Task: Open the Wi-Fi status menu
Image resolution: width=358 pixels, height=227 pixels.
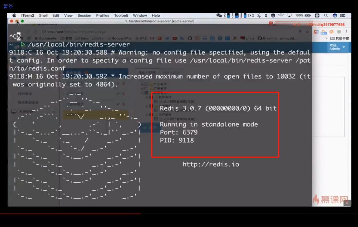Action: tap(281, 15)
